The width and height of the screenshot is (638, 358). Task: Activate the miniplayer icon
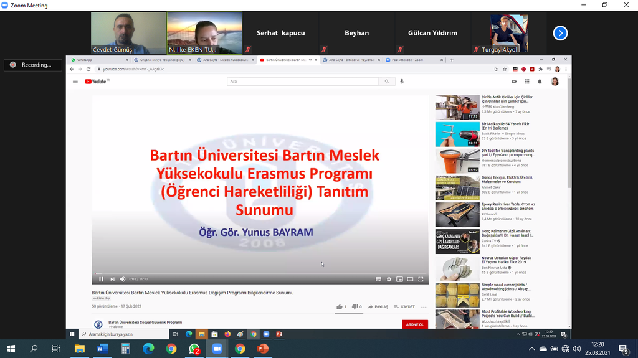pos(399,279)
